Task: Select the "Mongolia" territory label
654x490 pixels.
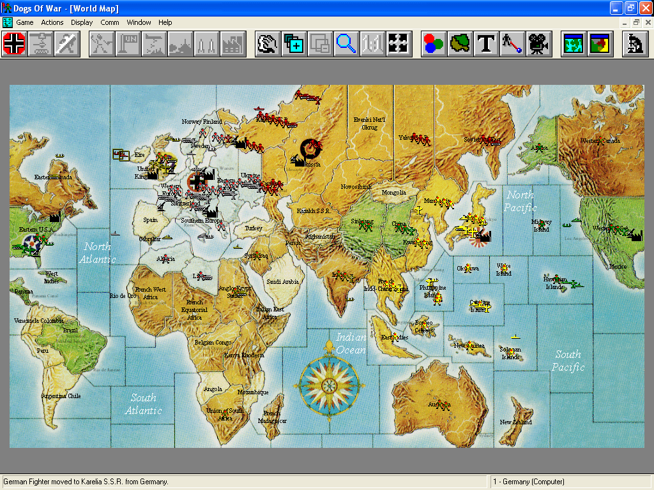Action: tap(394, 193)
